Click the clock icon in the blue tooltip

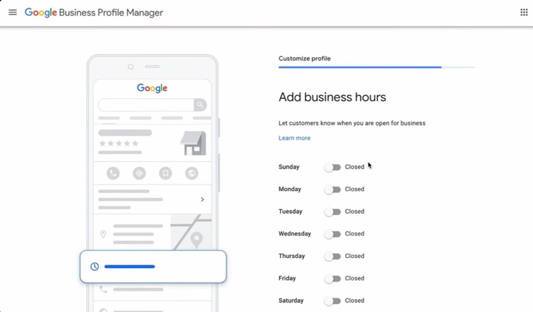click(94, 266)
